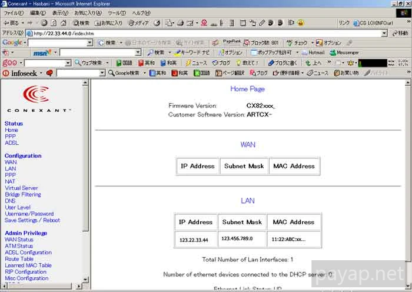412x292 pixels.
Task: Go to the IE Home page icon
Action: 64,23
